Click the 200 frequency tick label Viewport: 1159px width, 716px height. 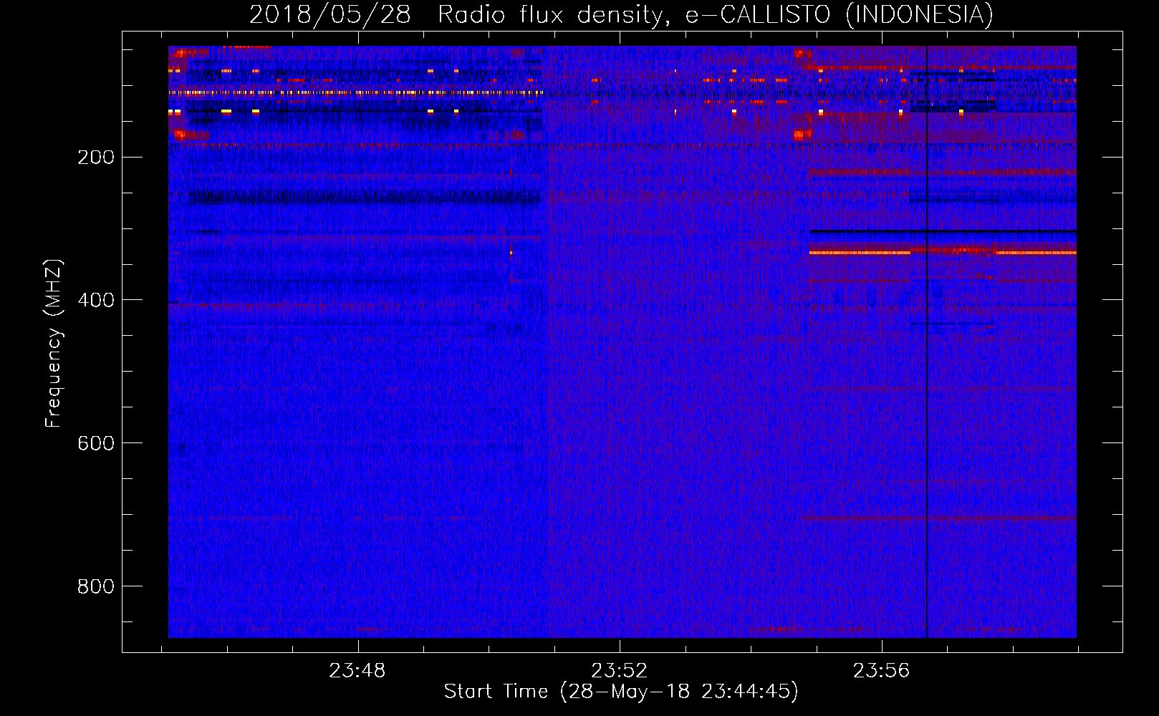(96, 157)
